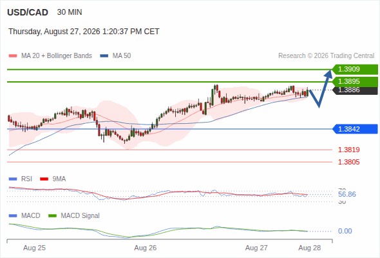The width and height of the screenshot is (380, 258).
Task: Click the MA 20 + Bollinger Bands legend swatch
Action: click(x=13, y=56)
